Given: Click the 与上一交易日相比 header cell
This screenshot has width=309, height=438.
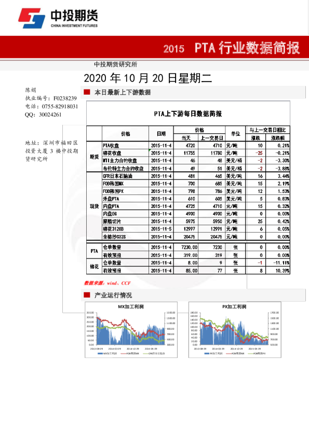Looking at the screenshot, I should coord(268,130).
